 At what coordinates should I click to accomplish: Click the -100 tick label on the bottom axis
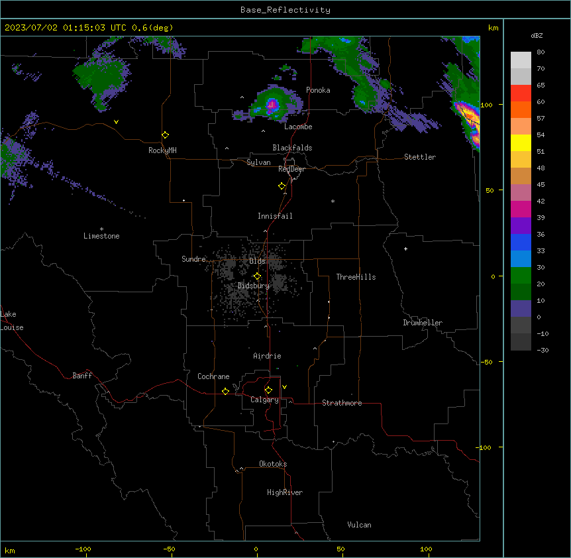point(83,549)
